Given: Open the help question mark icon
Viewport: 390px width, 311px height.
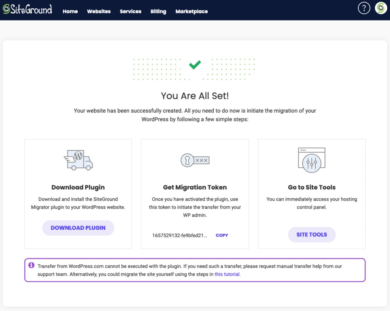Looking at the screenshot, I should point(364,8).
